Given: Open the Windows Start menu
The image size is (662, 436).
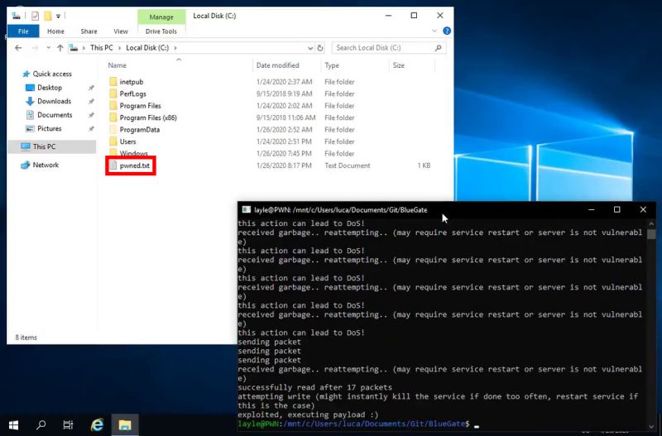Looking at the screenshot, I should [x=14, y=424].
